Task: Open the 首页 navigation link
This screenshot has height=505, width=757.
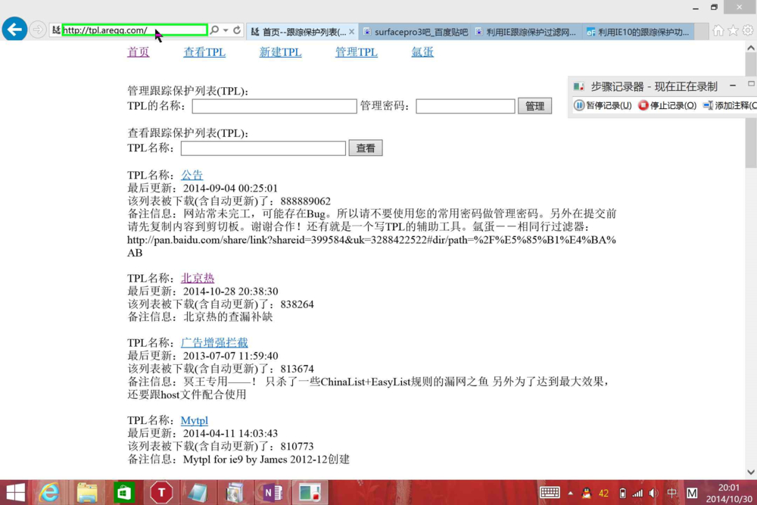Action: (x=138, y=51)
